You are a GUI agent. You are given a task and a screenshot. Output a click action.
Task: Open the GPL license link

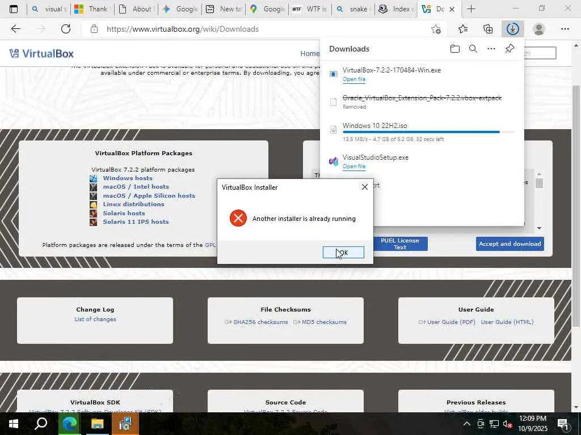(210, 245)
